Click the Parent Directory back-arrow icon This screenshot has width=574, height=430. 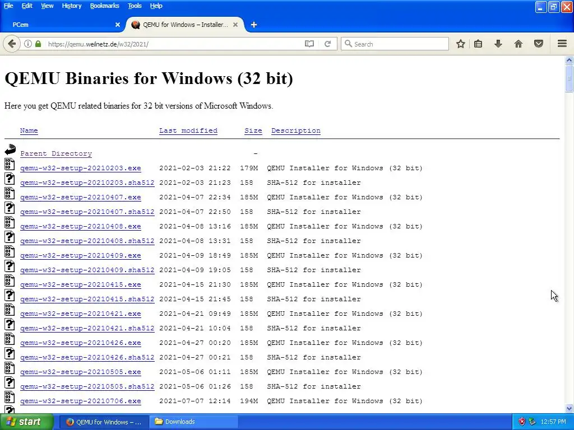coord(10,149)
